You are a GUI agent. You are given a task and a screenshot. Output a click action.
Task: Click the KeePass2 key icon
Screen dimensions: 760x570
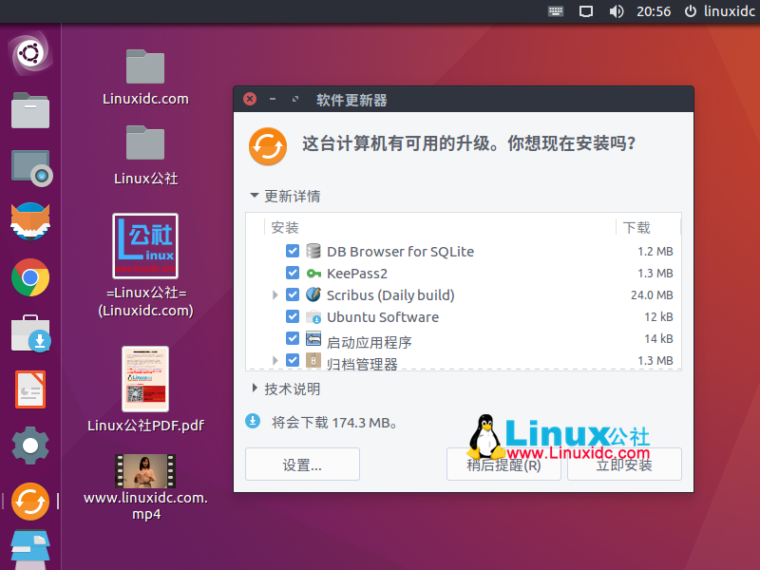pos(313,274)
